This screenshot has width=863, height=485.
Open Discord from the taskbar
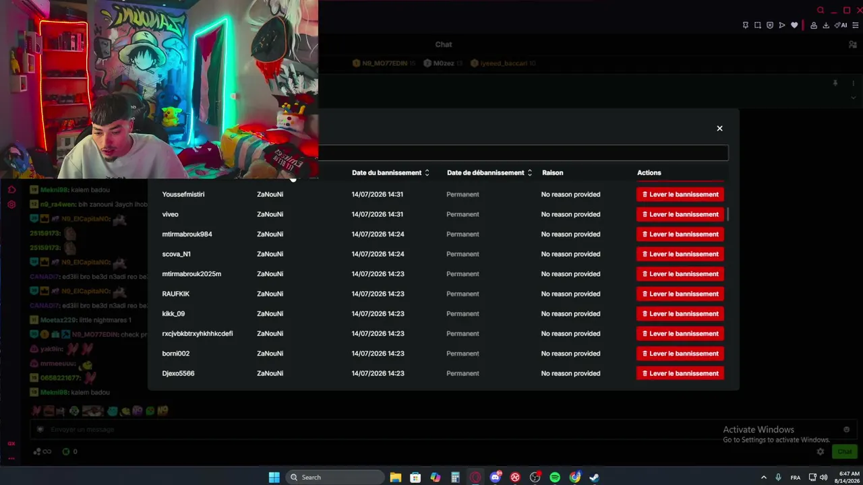(496, 478)
